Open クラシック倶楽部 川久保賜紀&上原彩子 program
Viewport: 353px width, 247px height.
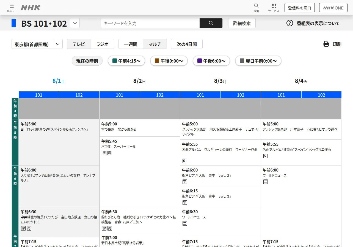[x=220, y=129]
